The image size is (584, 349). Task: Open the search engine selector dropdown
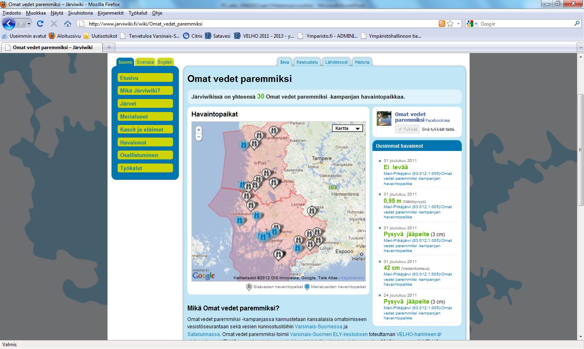click(472, 24)
